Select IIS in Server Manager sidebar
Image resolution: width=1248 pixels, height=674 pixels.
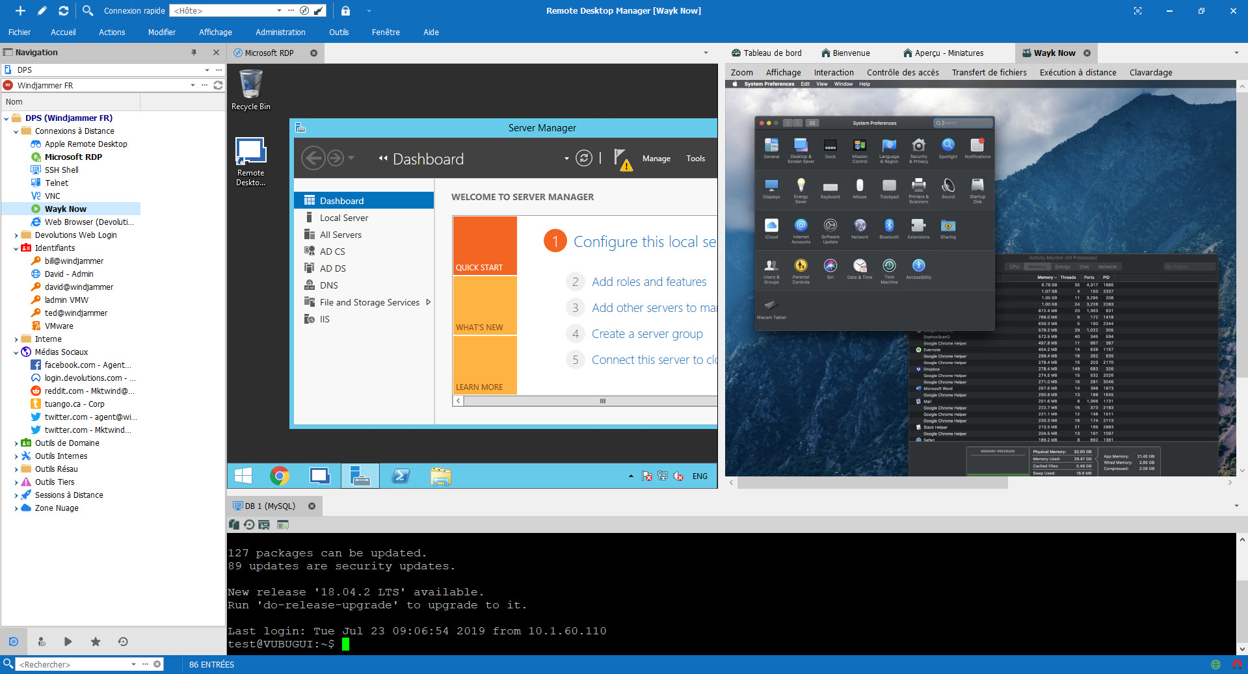364,319
